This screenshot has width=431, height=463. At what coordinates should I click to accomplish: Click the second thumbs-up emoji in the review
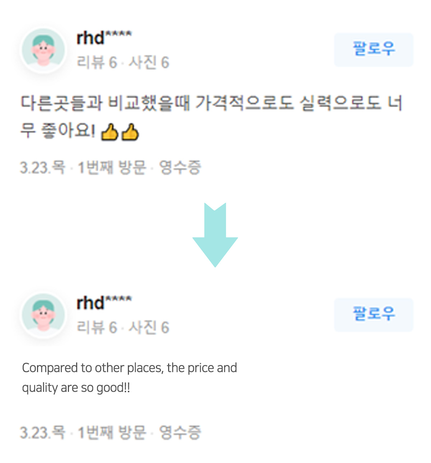point(130,132)
